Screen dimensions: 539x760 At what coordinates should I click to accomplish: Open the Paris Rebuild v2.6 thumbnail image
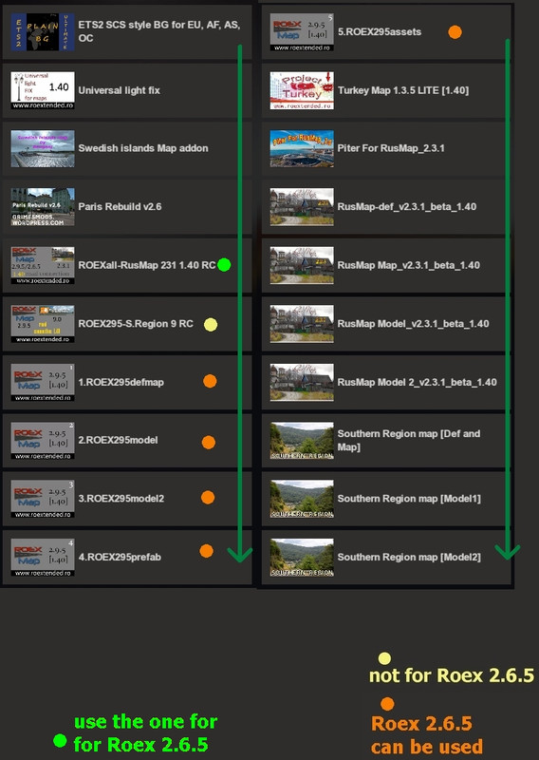pyautogui.click(x=43, y=207)
